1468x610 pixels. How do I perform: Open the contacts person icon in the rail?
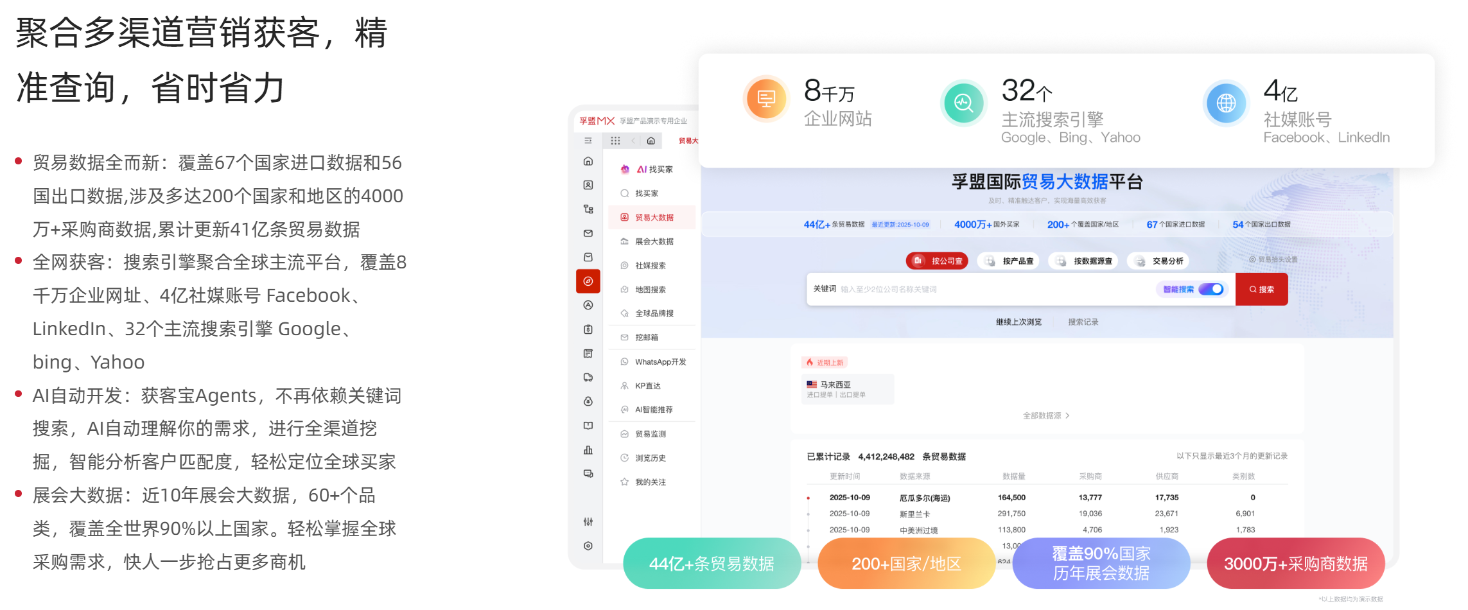(588, 185)
